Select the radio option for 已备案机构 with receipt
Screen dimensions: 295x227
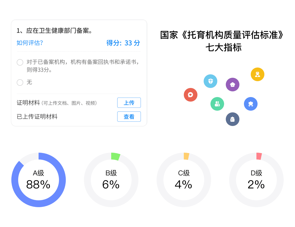coord(20,62)
